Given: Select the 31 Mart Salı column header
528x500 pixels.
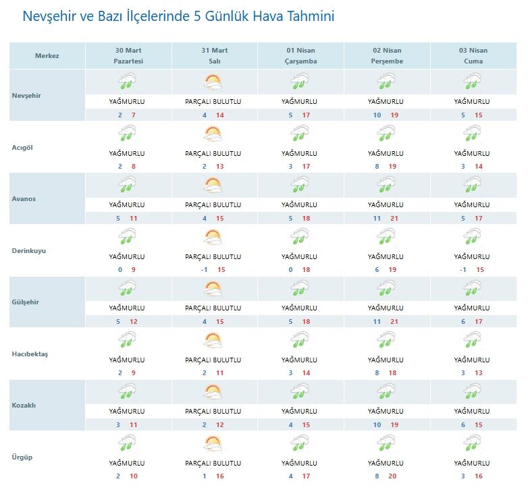Looking at the screenshot, I should pyautogui.click(x=214, y=55).
